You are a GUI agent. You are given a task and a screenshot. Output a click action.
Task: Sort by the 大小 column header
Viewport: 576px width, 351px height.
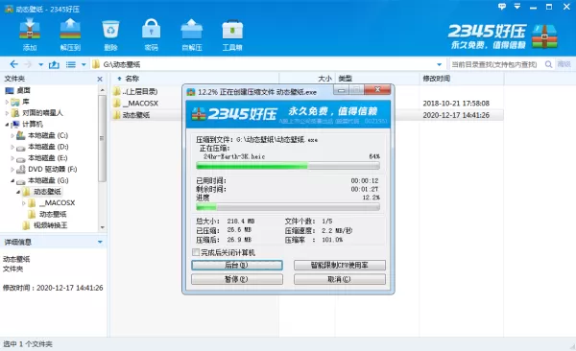pos(324,79)
